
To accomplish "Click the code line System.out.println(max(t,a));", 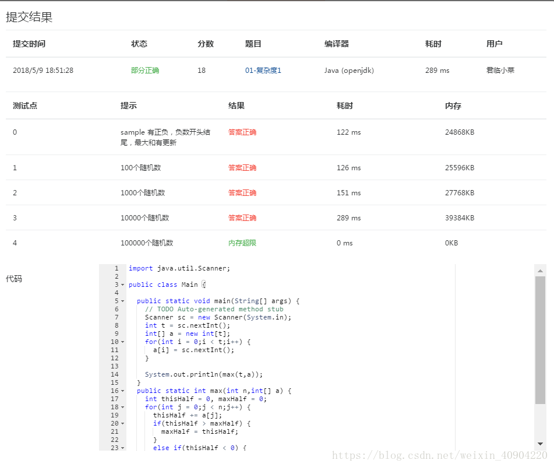I will (203, 374).
